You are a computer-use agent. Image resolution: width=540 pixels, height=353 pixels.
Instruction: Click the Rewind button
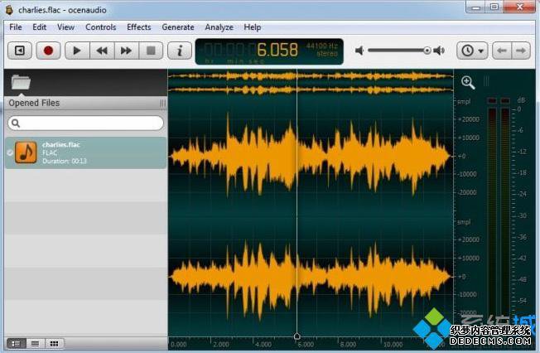click(x=102, y=51)
